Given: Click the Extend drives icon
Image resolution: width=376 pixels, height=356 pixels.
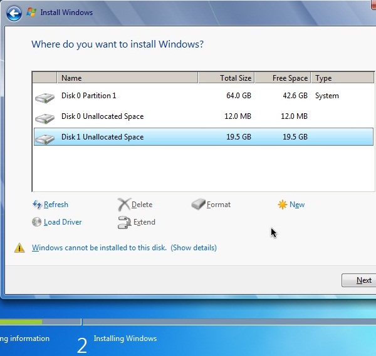Looking at the screenshot, I should click(124, 222).
